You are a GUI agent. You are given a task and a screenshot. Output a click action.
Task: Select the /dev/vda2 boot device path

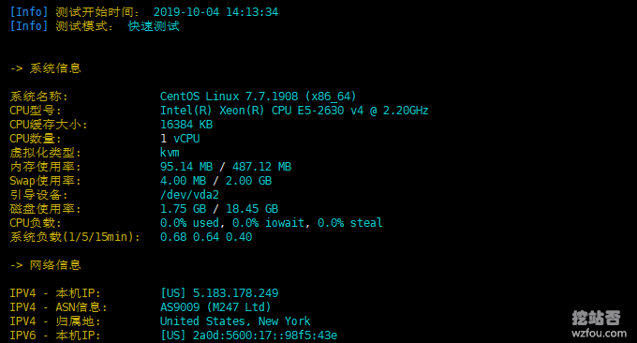190,195
